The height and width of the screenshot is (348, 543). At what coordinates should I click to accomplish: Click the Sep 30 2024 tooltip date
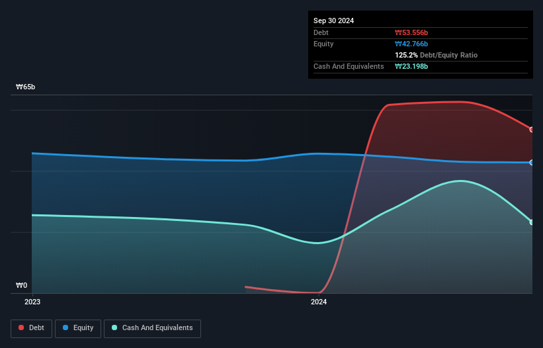click(333, 21)
